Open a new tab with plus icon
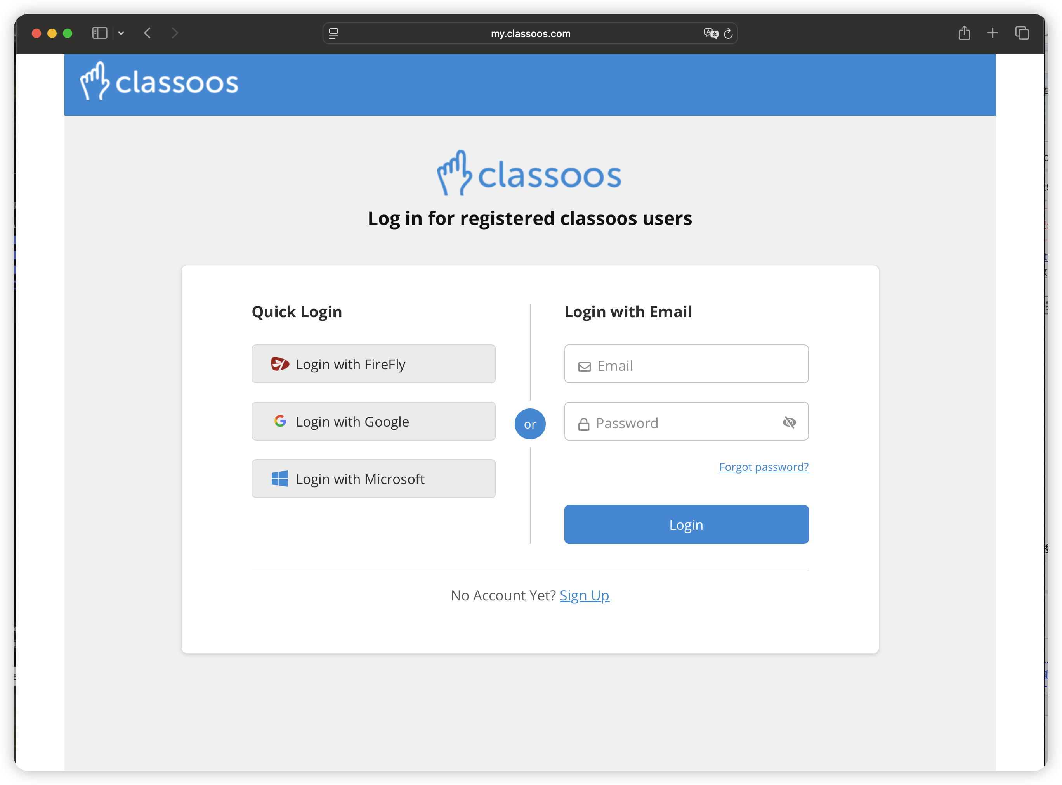This screenshot has height=785, width=1062. pyautogui.click(x=993, y=33)
